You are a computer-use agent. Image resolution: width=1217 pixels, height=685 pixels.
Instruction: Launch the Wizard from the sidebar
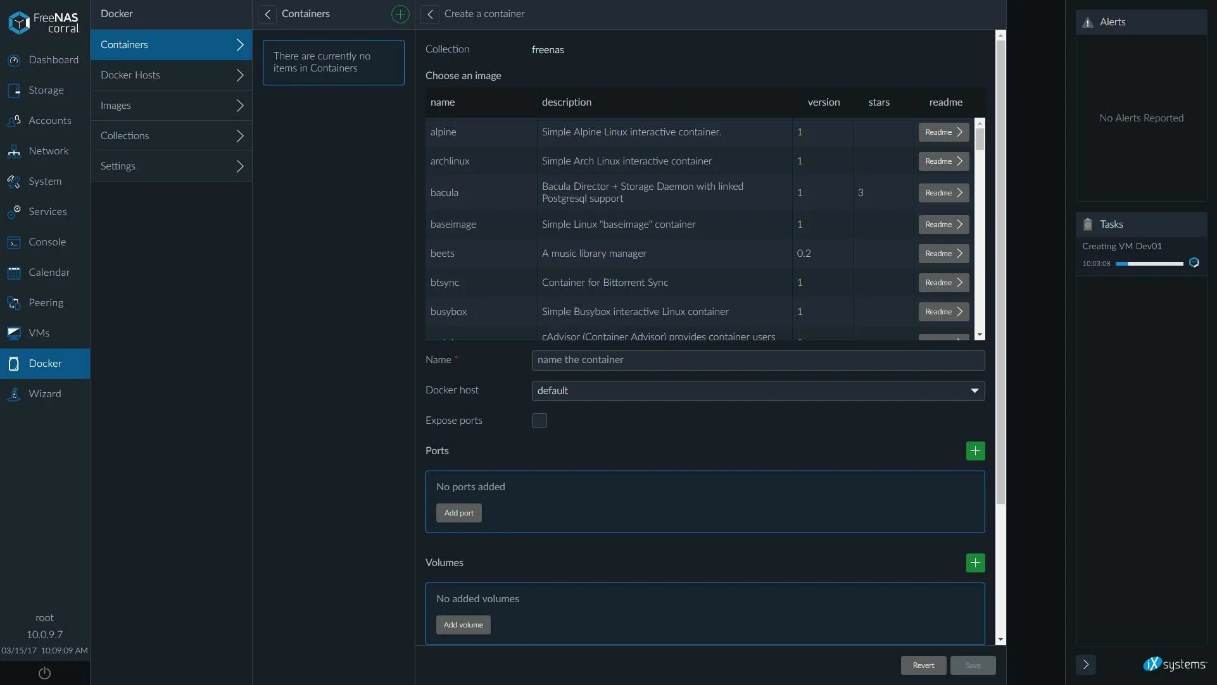[45, 393]
